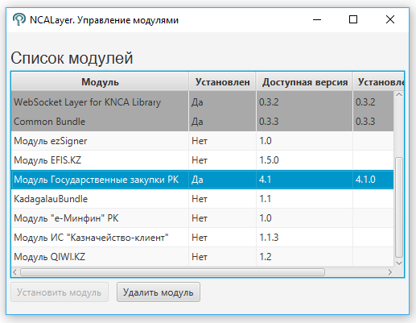This screenshot has width=416, height=323.
Task: Click the left arrow of horizontal scrollbar
Action: pos(15,272)
